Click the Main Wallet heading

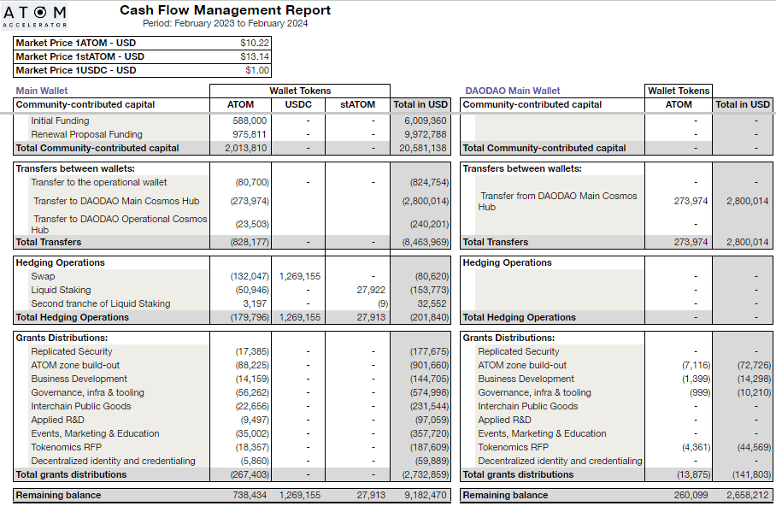pyautogui.click(x=42, y=91)
